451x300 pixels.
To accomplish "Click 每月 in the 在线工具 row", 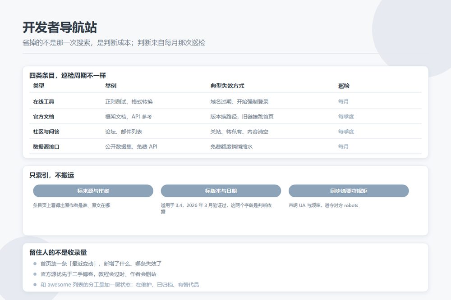I will [343, 101].
